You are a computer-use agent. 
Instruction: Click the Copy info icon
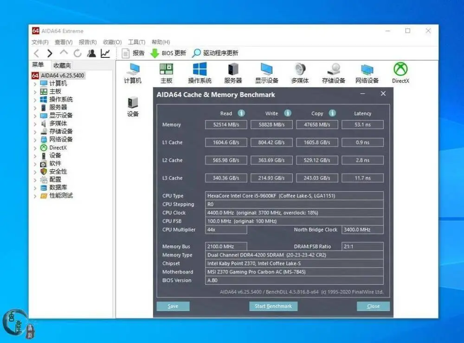click(332, 113)
